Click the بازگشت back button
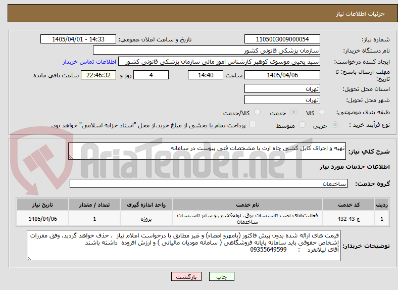Image resolution: width=398 pixels, height=290 pixels. (186, 276)
